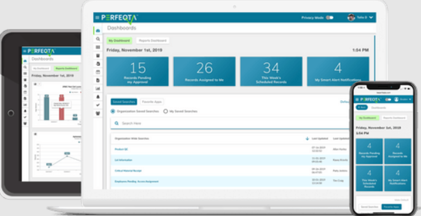
Task: Tap Records Assigned to Me card on the phone
Action: tap(398, 151)
